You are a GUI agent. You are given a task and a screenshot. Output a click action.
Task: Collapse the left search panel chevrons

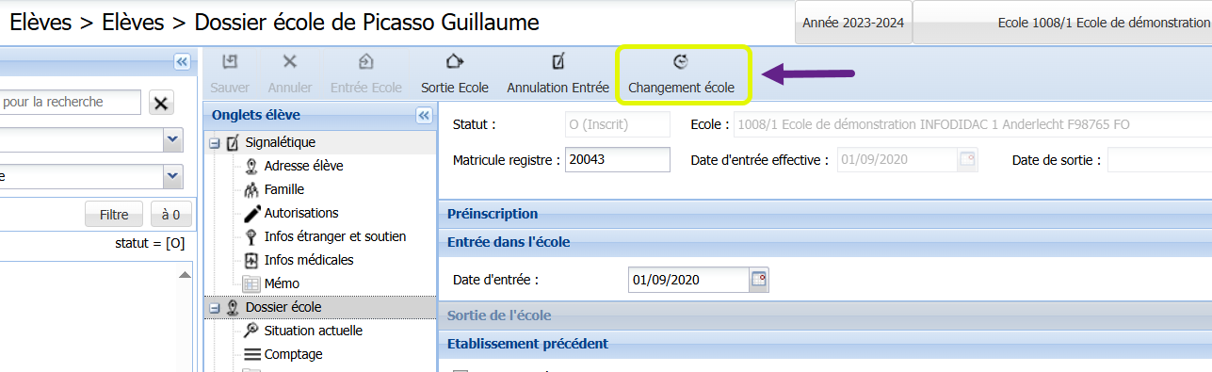coord(183,61)
